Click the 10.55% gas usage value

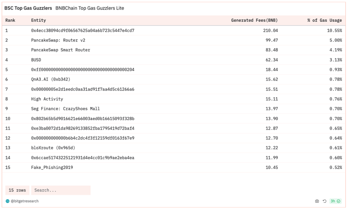334,30
